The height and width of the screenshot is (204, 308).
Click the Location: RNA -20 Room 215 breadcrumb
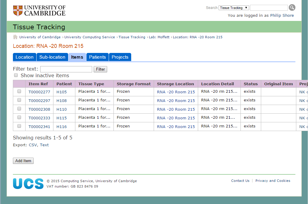(x=198, y=37)
